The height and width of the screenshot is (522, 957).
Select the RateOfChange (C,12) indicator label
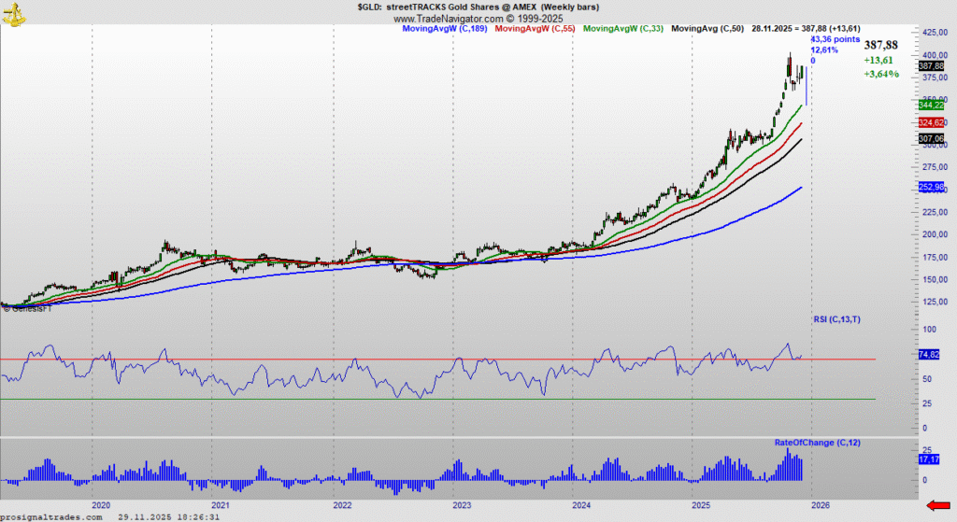(817, 443)
